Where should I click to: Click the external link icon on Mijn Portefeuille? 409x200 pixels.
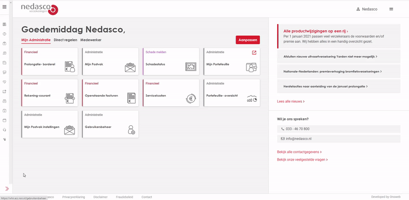[x=254, y=53]
